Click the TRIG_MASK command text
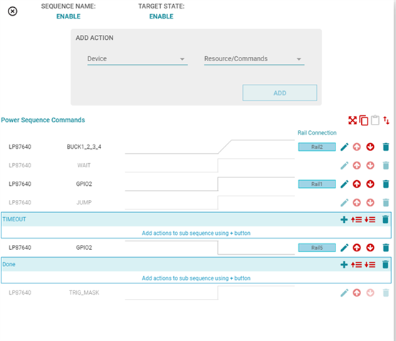This screenshot has width=396, height=341. (84, 293)
